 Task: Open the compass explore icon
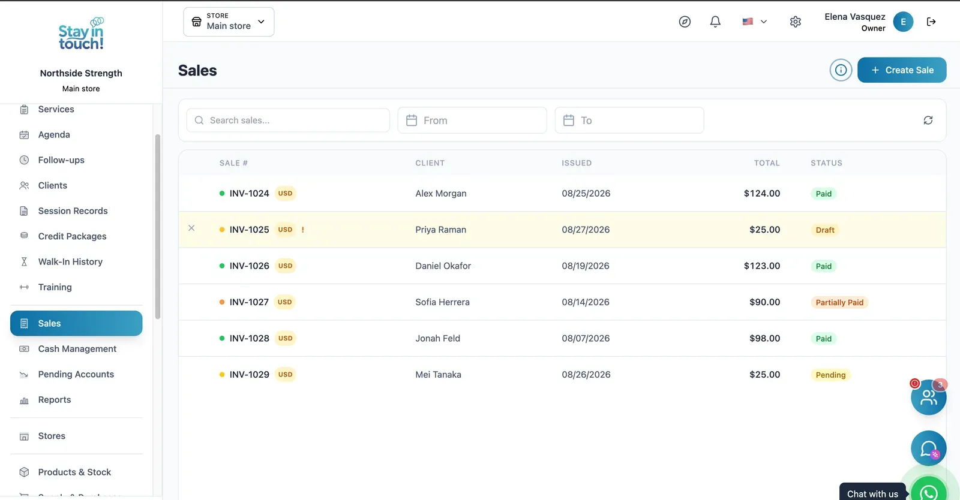[685, 22]
